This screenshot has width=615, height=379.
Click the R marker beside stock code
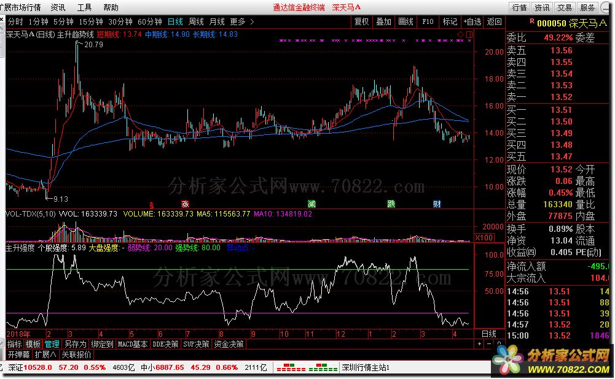pyautogui.click(x=532, y=21)
